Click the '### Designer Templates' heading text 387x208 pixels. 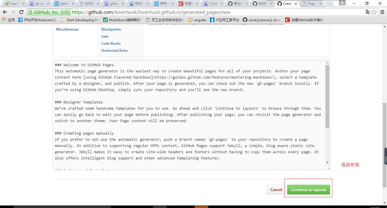coord(79,102)
